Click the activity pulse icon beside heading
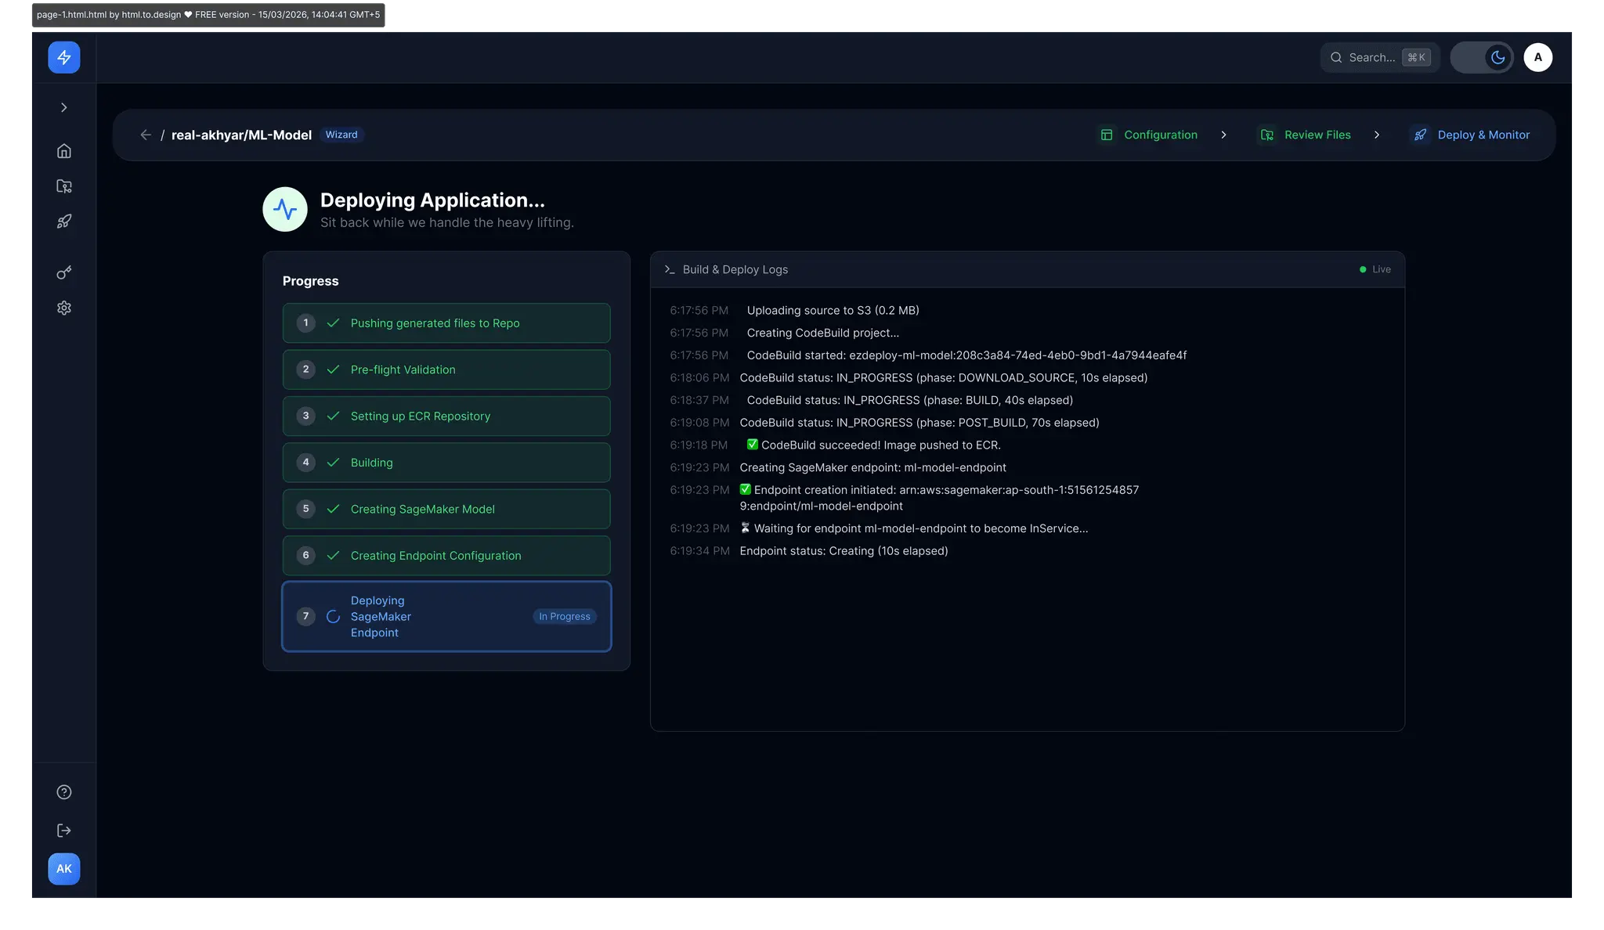The width and height of the screenshot is (1604, 930). (x=285, y=209)
